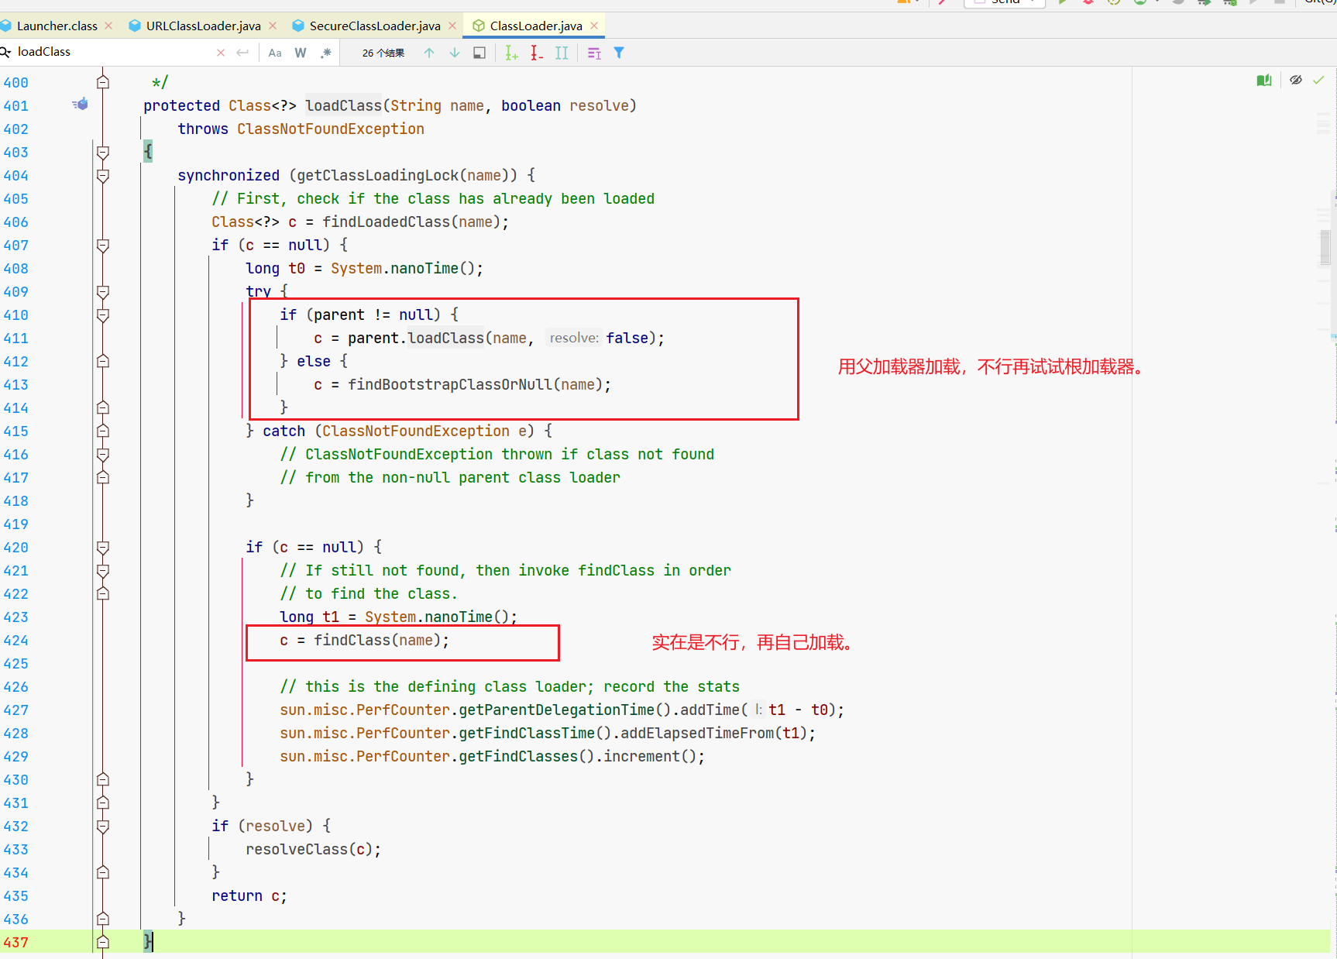
Task: Open the multiple-cursors search options icon
Action: [x=594, y=53]
